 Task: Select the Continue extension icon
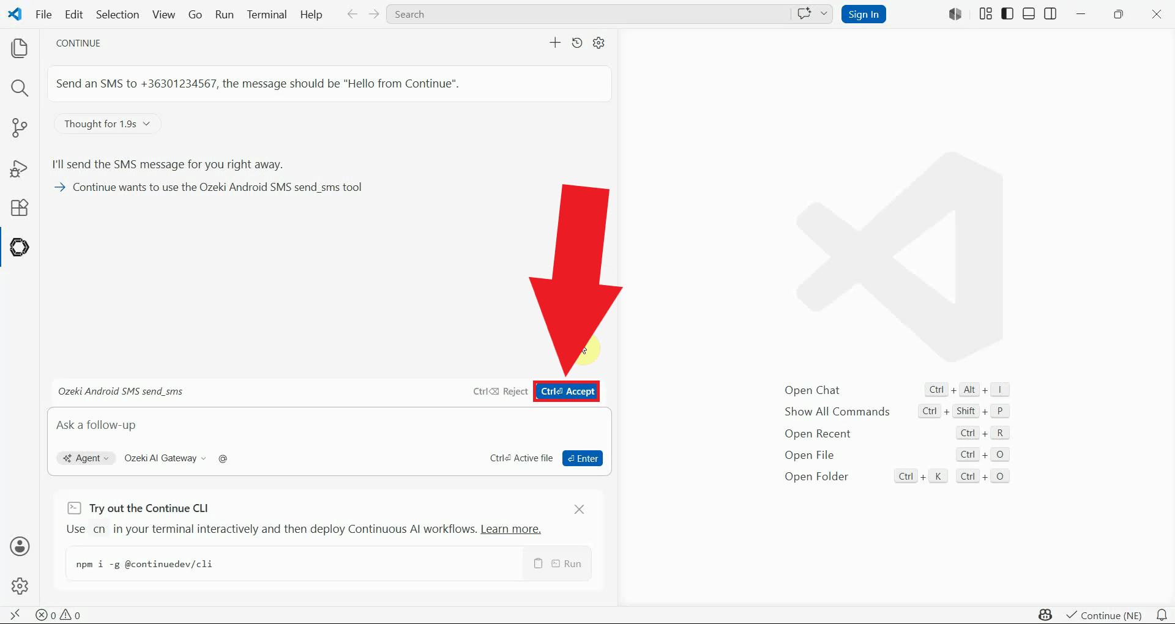pos(20,247)
